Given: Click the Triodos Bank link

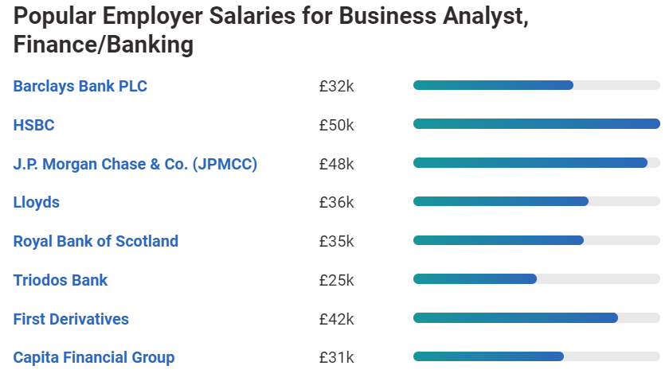Looking at the screenshot, I should pyautogui.click(x=60, y=280).
